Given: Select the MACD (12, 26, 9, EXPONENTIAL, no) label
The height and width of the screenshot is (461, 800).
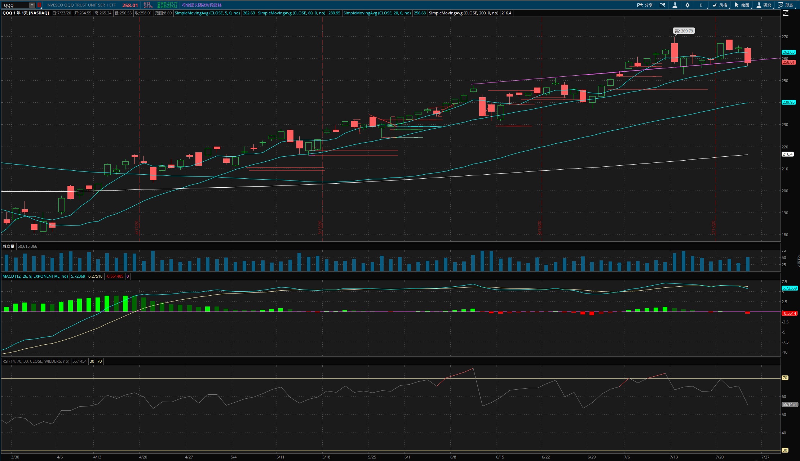Looking at the screenshot, I should (x=35, y=276).
